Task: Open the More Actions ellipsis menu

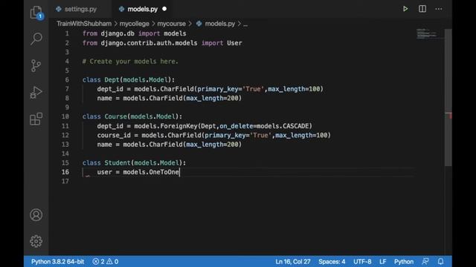Action: 439,9
